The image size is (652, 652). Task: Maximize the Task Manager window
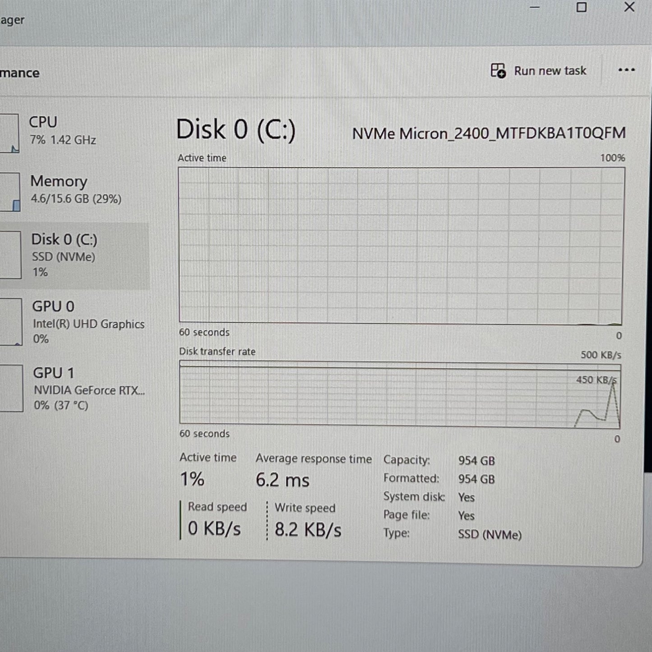click(x=582, y=7)
